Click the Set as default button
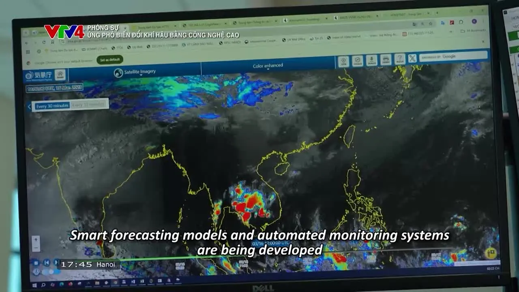 click(109, 60)
